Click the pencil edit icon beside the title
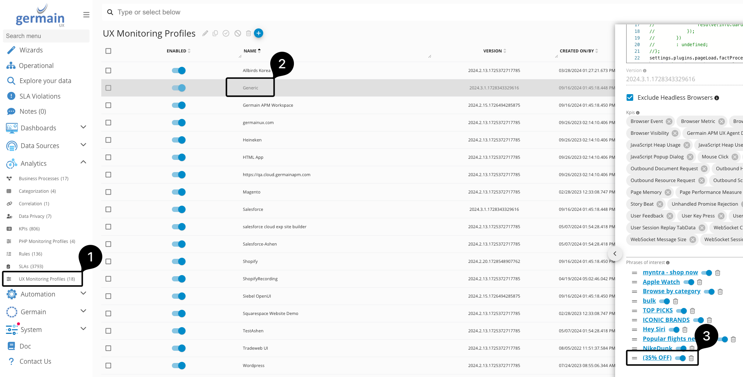This screenshot has height=377, width=743. tap(205, 34)
